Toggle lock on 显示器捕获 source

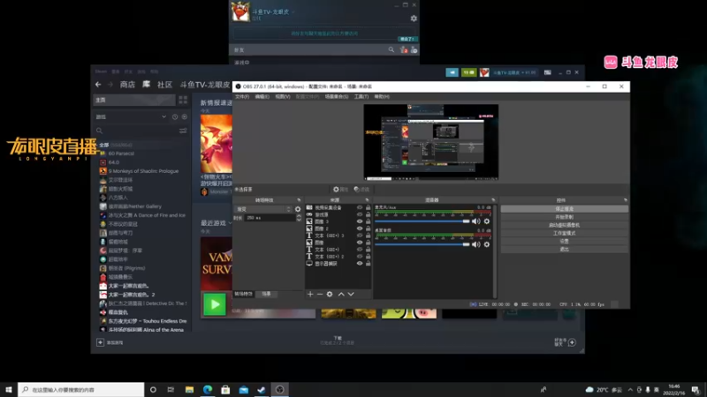(x=368, y=263)
